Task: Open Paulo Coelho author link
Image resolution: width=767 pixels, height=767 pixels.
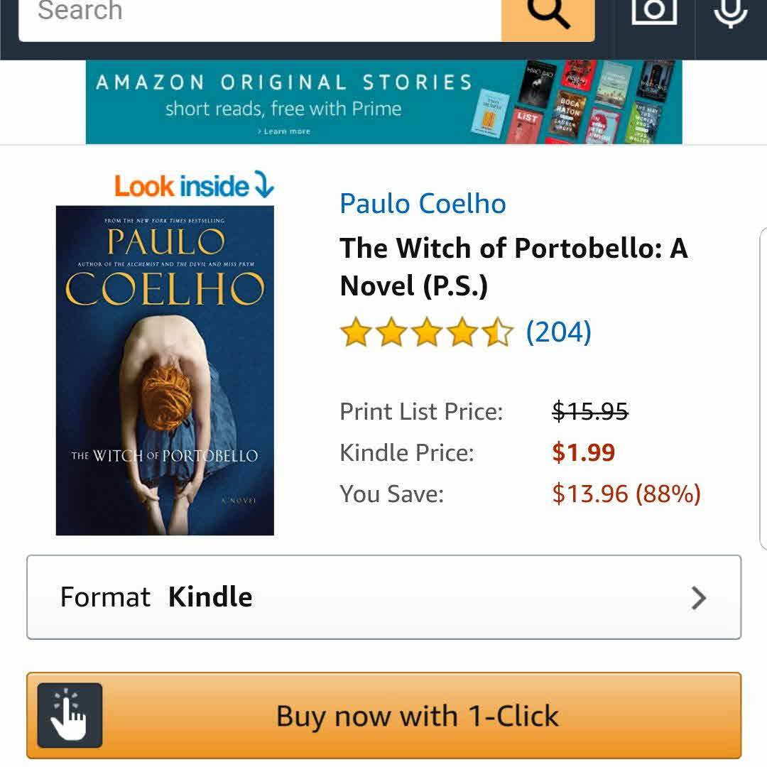Action: [423, 204]
